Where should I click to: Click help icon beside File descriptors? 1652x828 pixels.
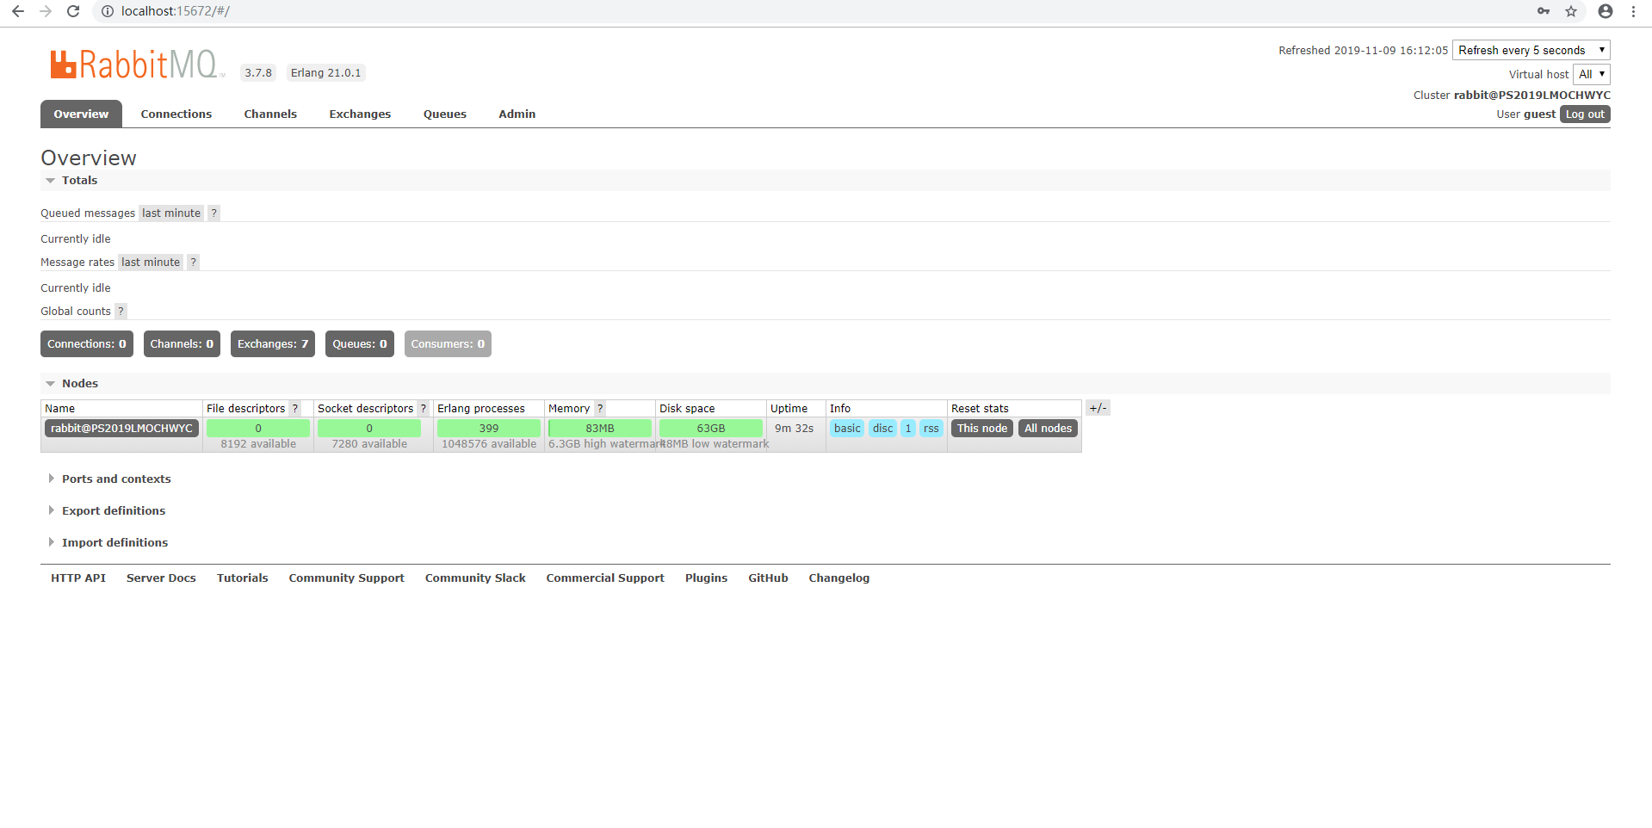coord(295,409)
